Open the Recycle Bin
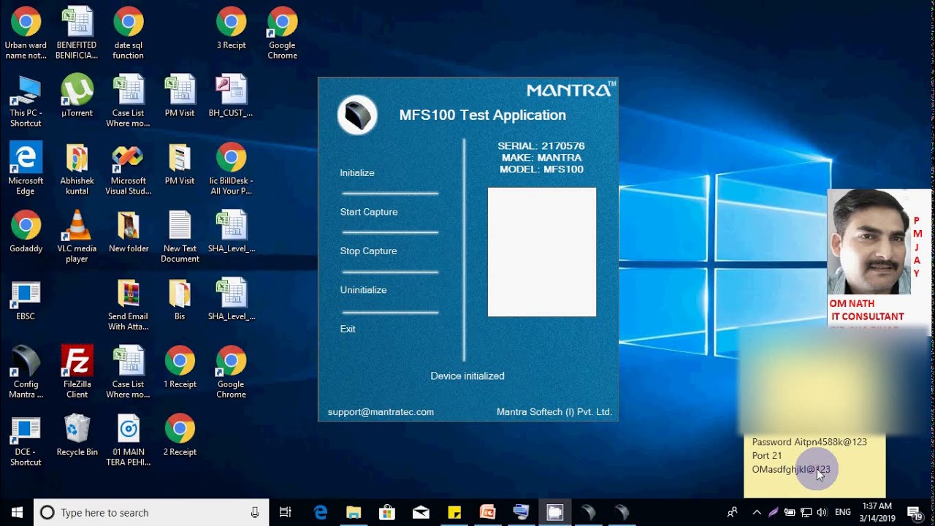The height and width of the screenshot is (526, 935). (77, 436)
